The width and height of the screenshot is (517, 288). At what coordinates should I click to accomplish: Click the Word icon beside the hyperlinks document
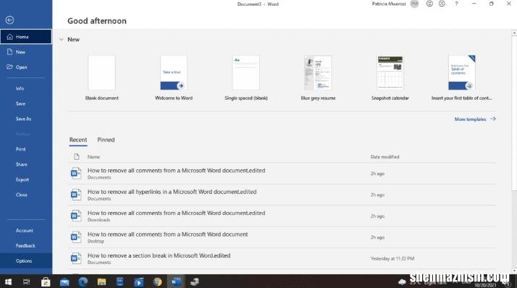(76, 195)
